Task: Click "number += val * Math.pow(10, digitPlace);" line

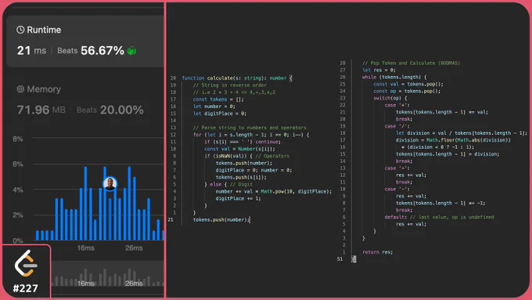Action: click(x=274, y=191)
